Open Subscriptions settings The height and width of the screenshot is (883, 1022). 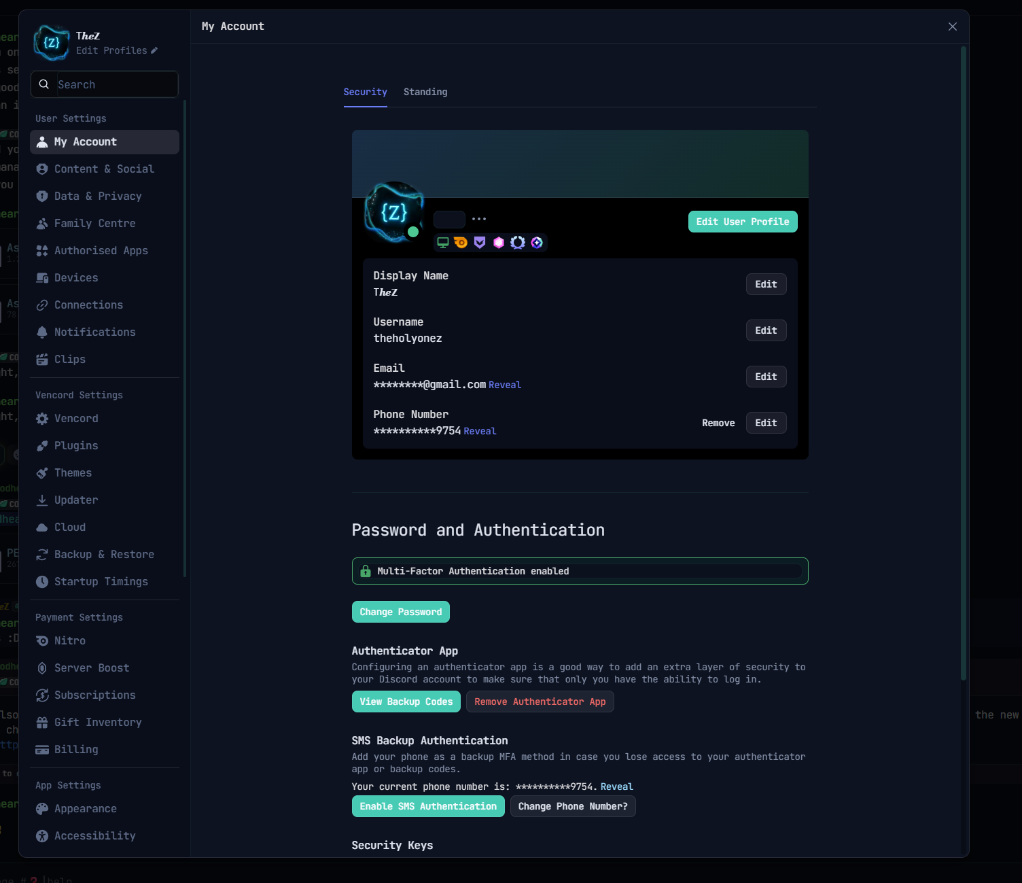click(x=105, y=695)
